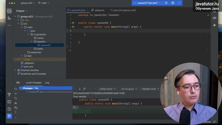Toggle the Git tool window icon
This screenshot has height=125, width=222.
9,116
